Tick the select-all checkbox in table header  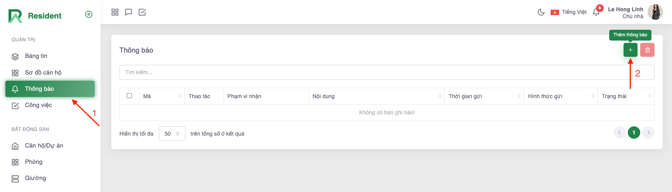130,96
